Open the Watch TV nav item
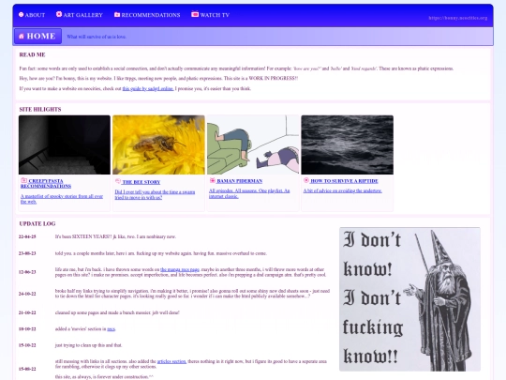The width and height of the screenshot is (506, 380). click(211, 15)
